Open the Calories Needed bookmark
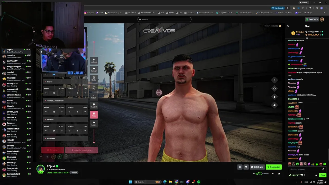 point(205,13)
